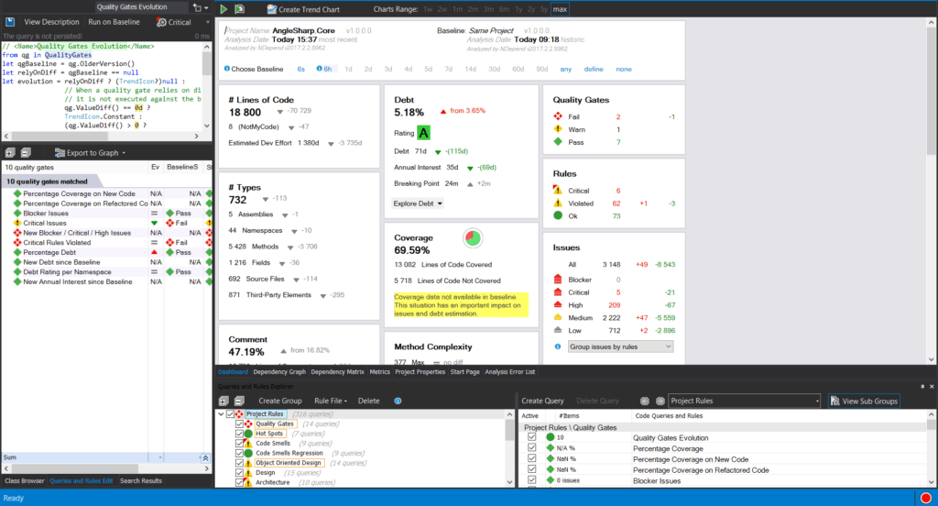The image size is (938, 506).
Task: Click the info icon next to Choose Baseline
Action: tap(227, 69)
